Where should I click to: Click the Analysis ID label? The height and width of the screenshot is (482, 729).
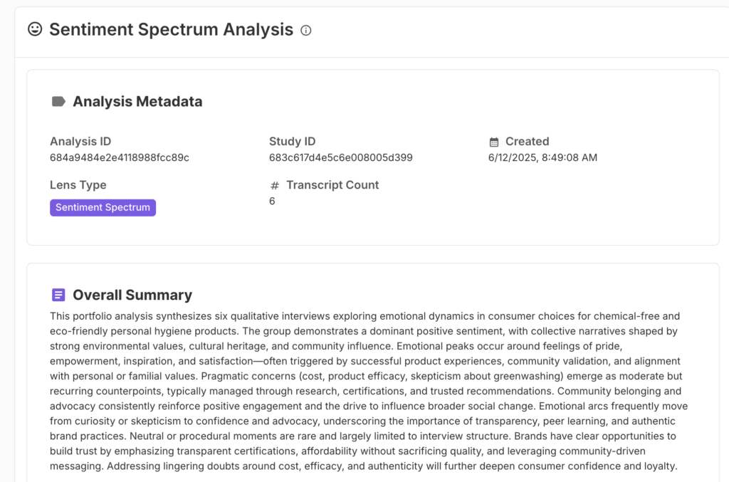80,142
